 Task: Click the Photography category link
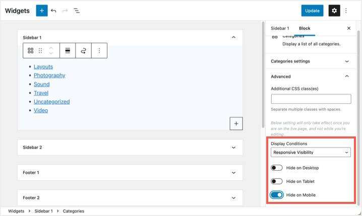(49, 76)
